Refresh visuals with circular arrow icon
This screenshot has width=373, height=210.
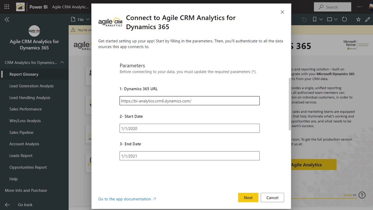coord(344,20)
